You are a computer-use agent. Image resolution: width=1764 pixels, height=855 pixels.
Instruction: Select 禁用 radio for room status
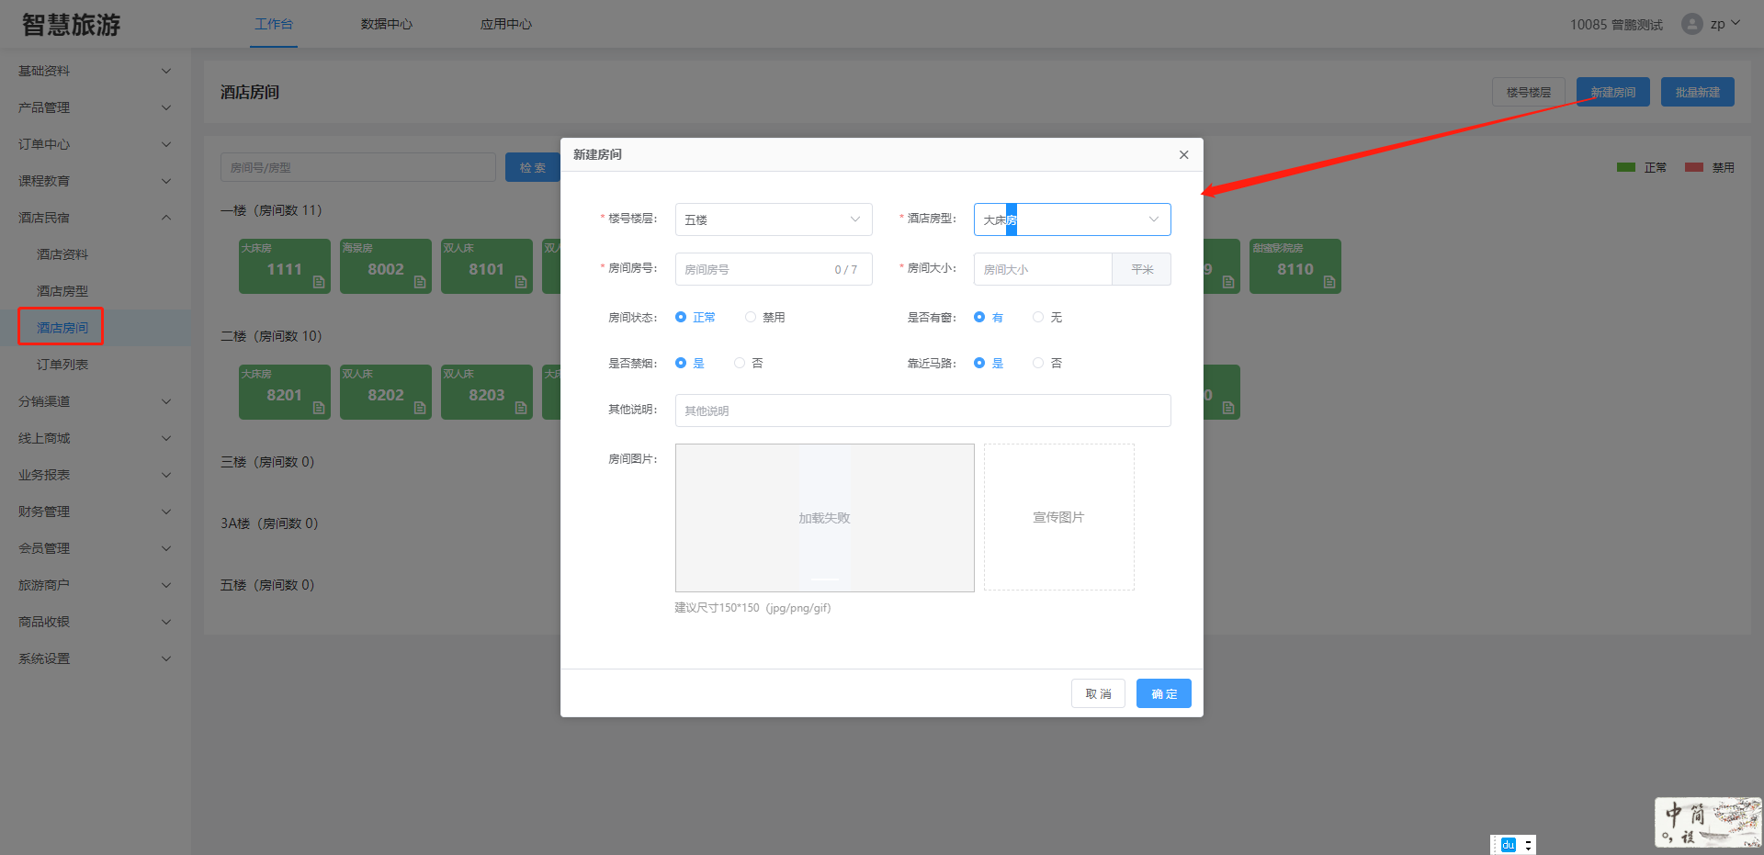click(751, 317)
